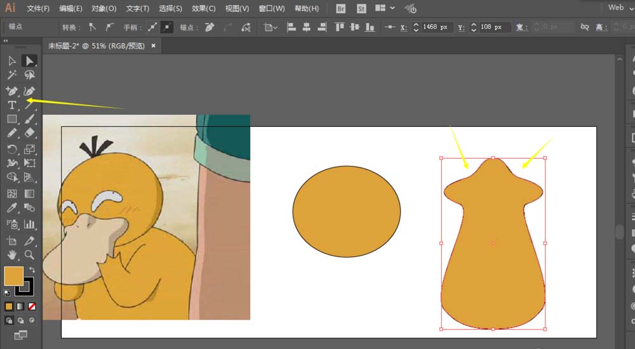635x349 pixels.
Task: Select the Free Transform tool
Action: 29,163
